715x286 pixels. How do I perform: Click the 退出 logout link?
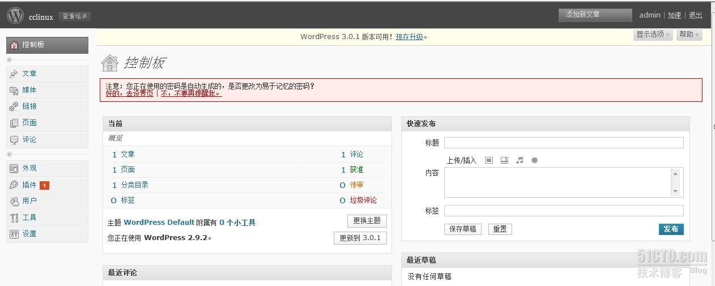[695, 15]
